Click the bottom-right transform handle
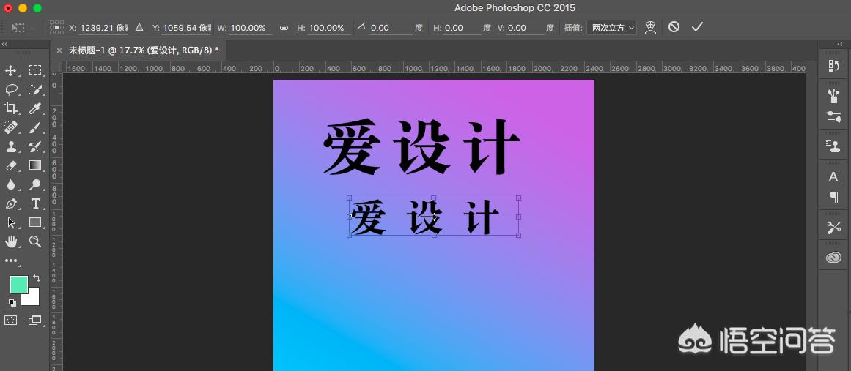 (x=519, y=235)
